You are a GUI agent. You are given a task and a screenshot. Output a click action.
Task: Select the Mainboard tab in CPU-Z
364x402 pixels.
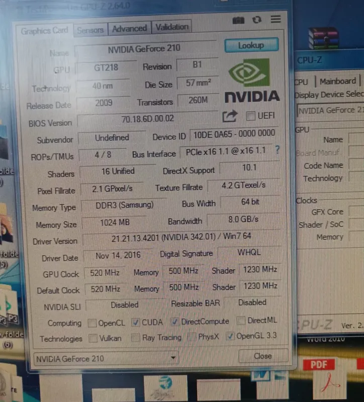point(338,81)
